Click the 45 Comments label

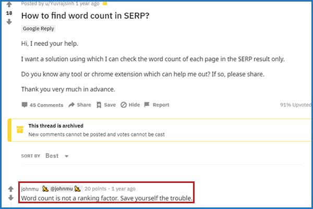46,105
